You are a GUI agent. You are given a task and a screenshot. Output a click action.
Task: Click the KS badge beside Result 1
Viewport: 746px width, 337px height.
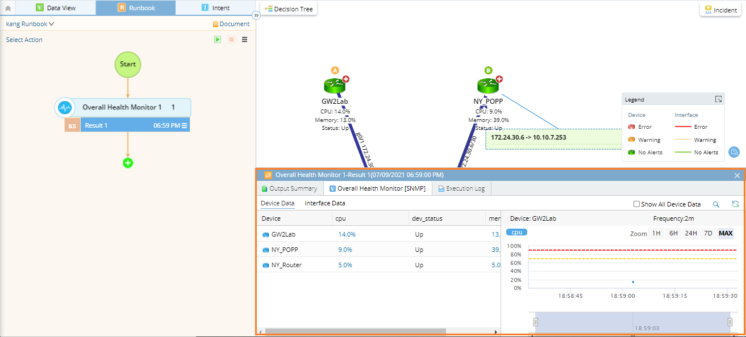tap(72, 125)
